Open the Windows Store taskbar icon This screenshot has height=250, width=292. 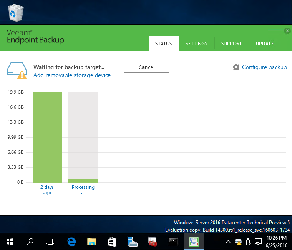pos(112,242)
